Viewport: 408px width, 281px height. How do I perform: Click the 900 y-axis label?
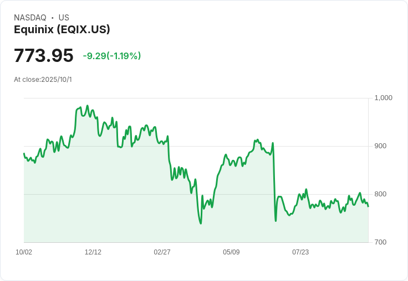[x=380, y=146]
